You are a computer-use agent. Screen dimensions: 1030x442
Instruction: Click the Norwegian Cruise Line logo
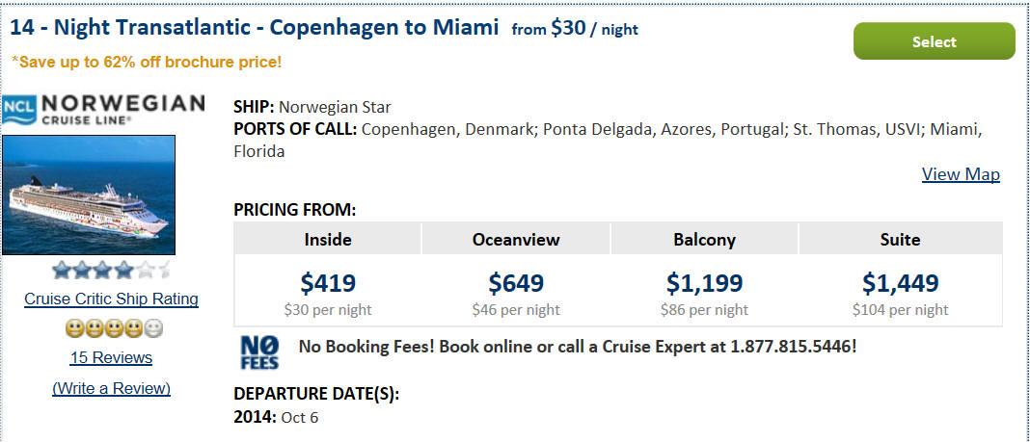[103, 110]
